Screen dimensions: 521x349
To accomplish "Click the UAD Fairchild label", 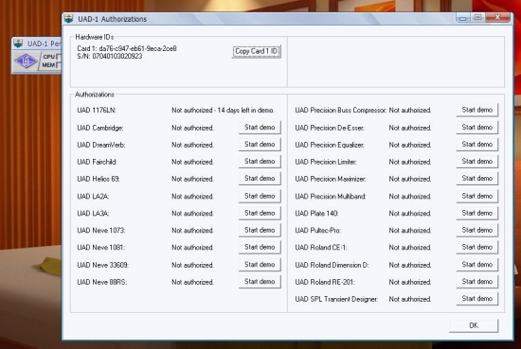I will click(97, 162).
